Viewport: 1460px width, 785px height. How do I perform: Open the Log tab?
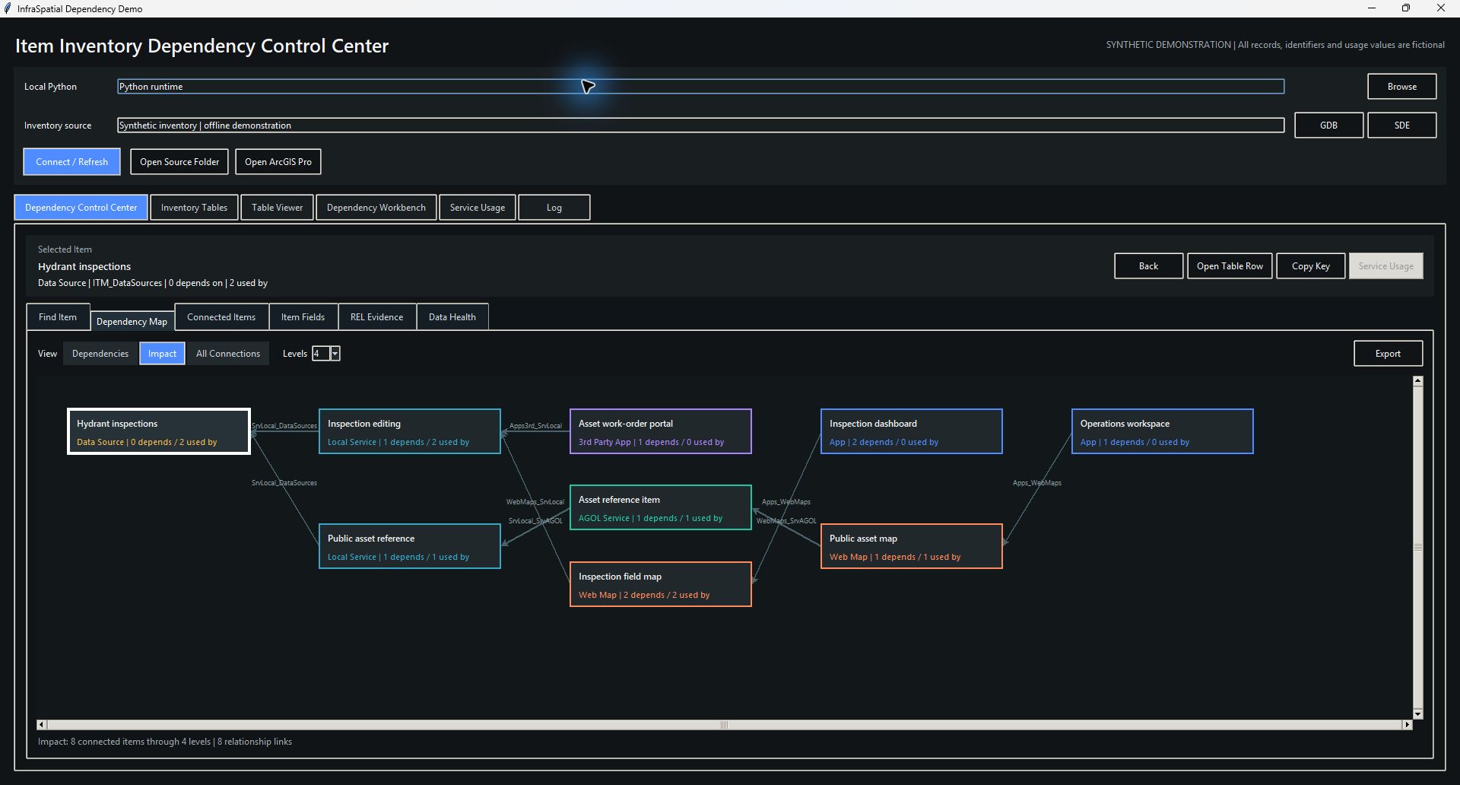tap(554, 208)
